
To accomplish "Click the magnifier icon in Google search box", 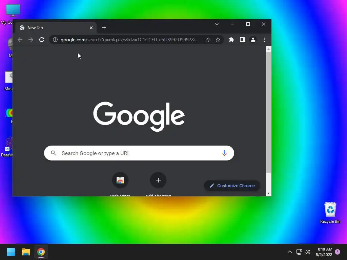I will pyautogui.click(x=53, y=153).
